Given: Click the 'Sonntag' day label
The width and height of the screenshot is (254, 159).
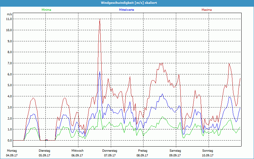Looking at the screenshot, I should (x=208, y=151).
